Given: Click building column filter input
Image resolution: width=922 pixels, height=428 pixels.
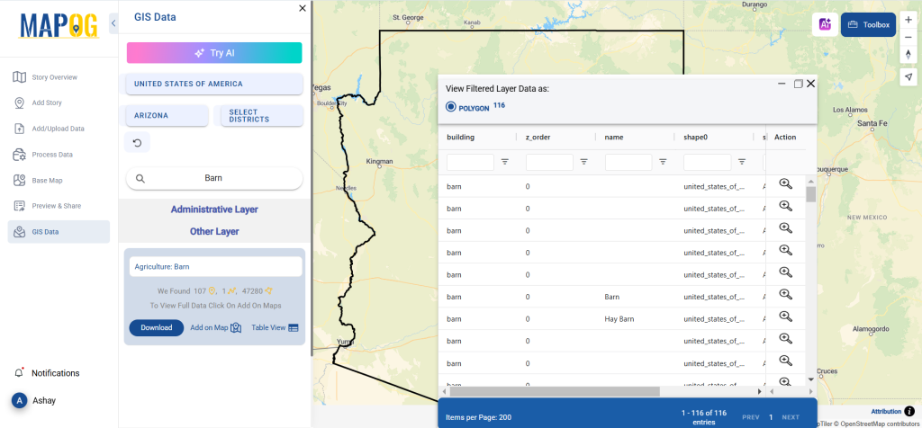Looking at the screenshot, I should pos(470,162).
